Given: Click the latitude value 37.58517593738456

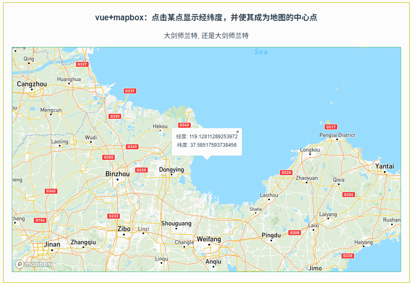Looking at the screenshot, I should click(213, 145).
